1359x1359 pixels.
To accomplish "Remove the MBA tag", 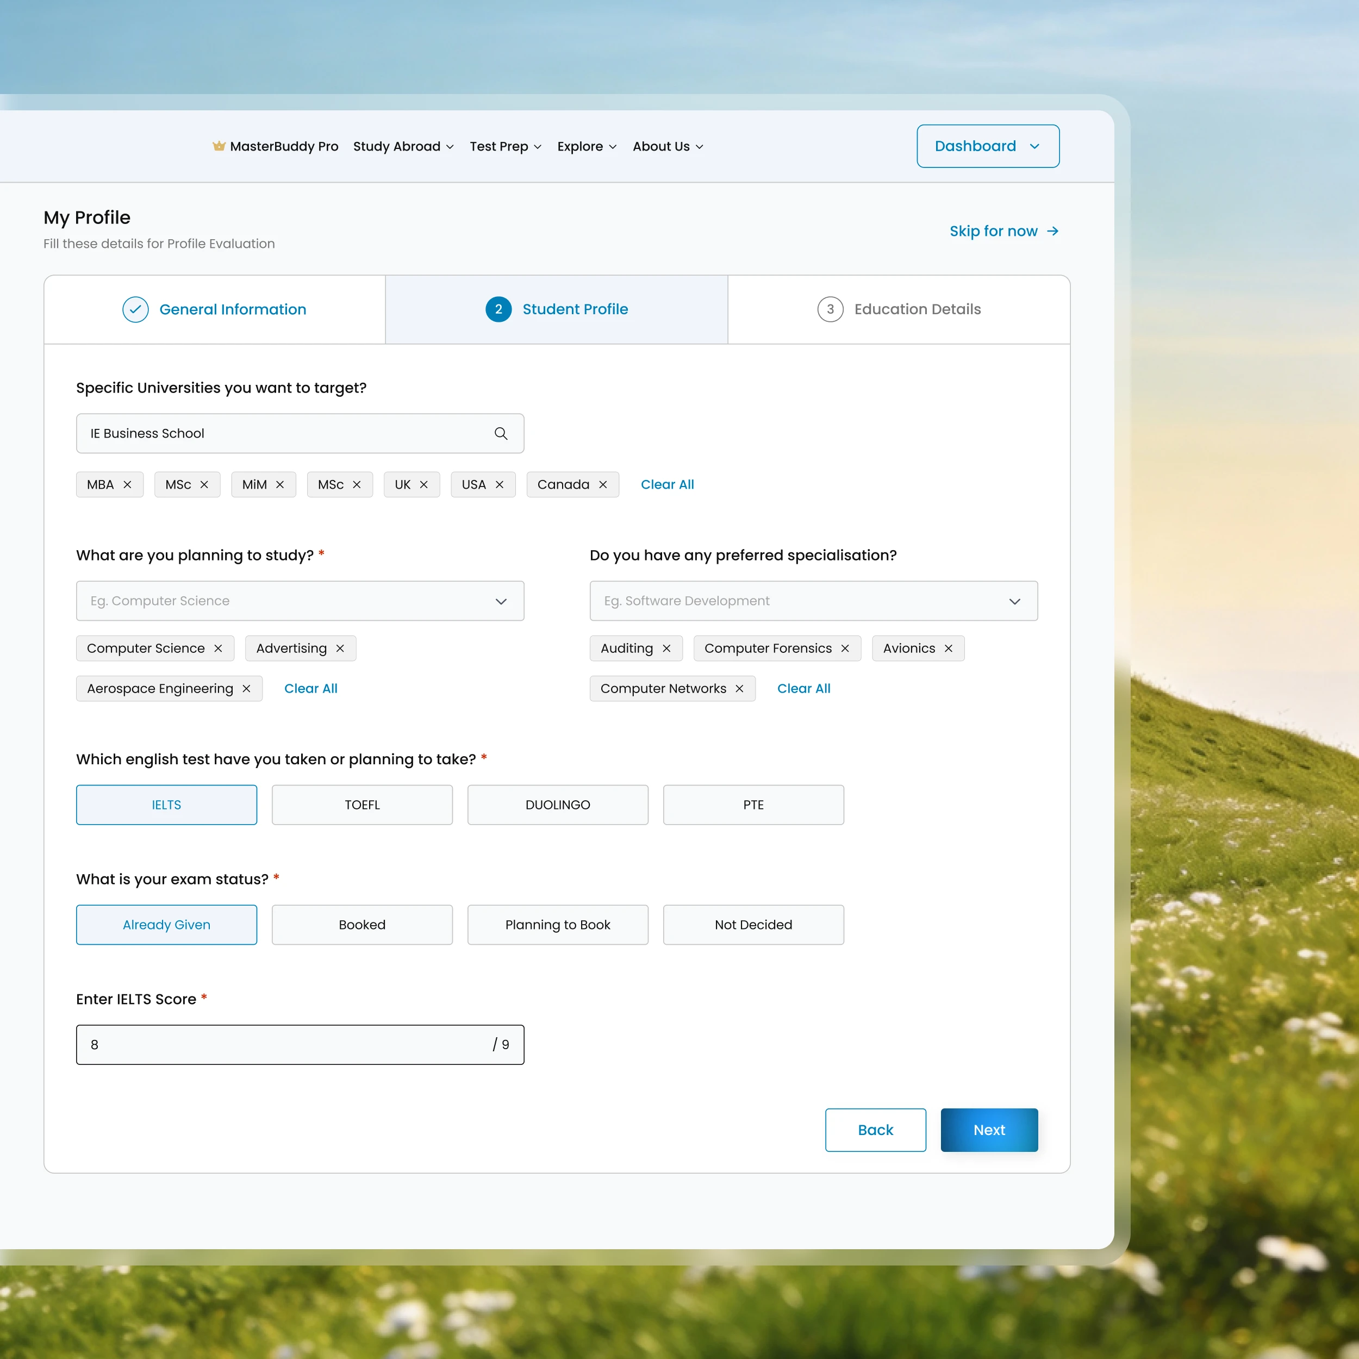I will click(x=127, y=485).
